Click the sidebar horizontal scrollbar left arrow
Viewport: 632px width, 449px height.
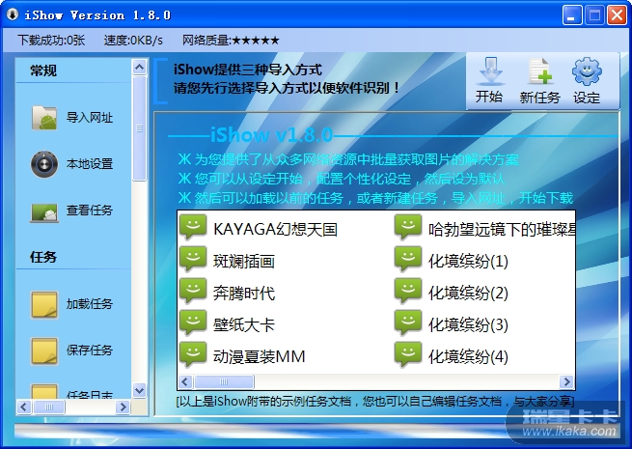[x=24, y=407]
